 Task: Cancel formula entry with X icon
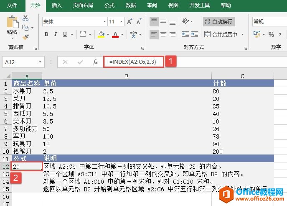click(65, 62)
